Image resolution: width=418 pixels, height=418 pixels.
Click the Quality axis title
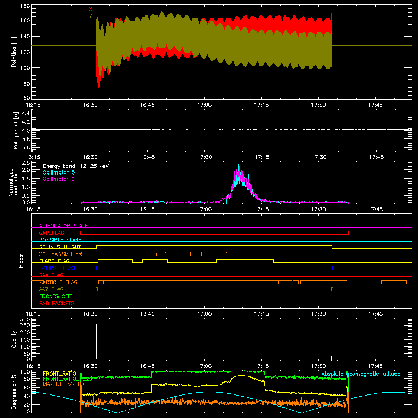[14, 339]
